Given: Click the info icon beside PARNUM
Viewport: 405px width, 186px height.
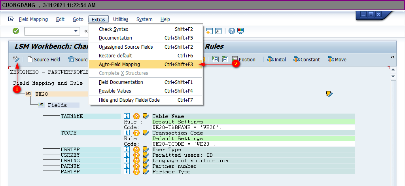Looking at the screenshot, I should pos(127,166).
